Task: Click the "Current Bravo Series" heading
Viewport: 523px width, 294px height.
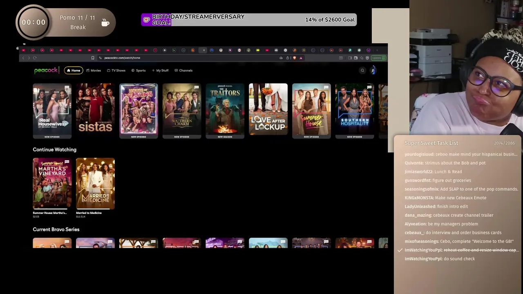Action: (x=56, y=229)
